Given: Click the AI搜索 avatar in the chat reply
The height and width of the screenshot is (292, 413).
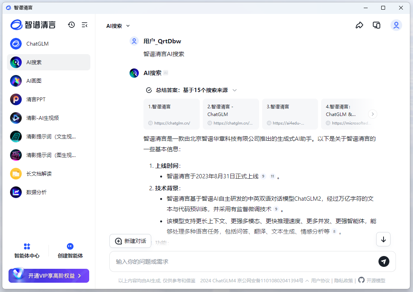Looking at the screenshot, I should [134, 73].
